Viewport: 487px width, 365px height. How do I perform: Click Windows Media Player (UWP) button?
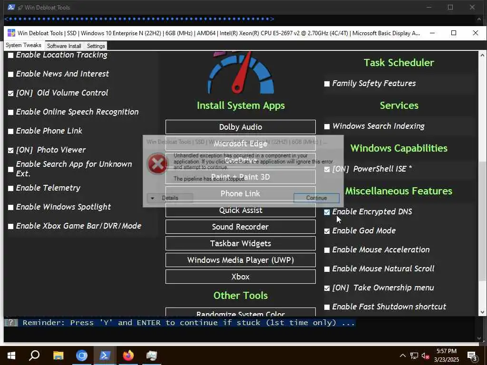click(x=240, y=260)
